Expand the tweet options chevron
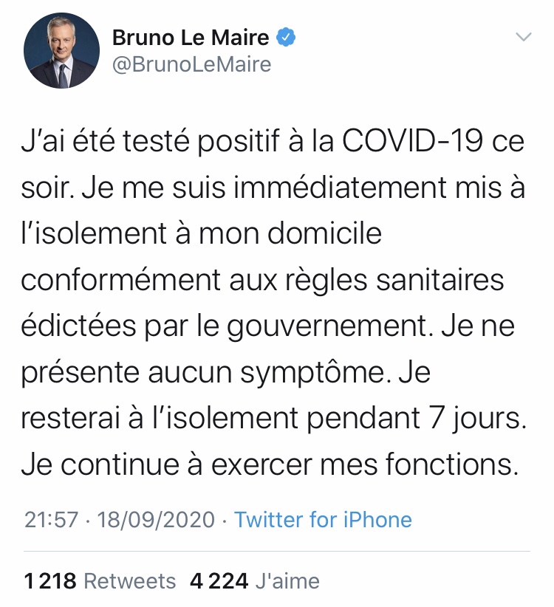This screenshot has height=607, width=554. pos(523,37)
